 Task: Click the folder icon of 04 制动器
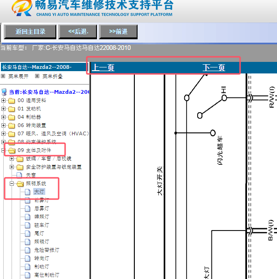tap(12, 117)
